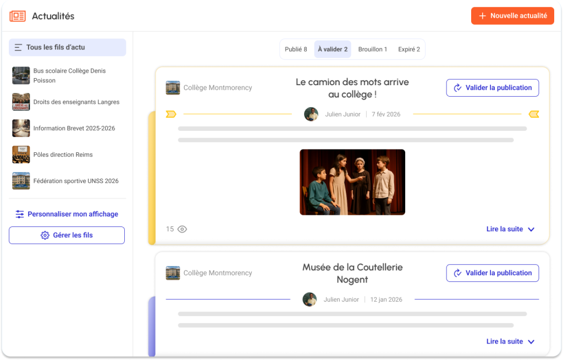Click the Nouvelle actualité button
The height and width of the screenshot is (360, 563).
(512, 16)
